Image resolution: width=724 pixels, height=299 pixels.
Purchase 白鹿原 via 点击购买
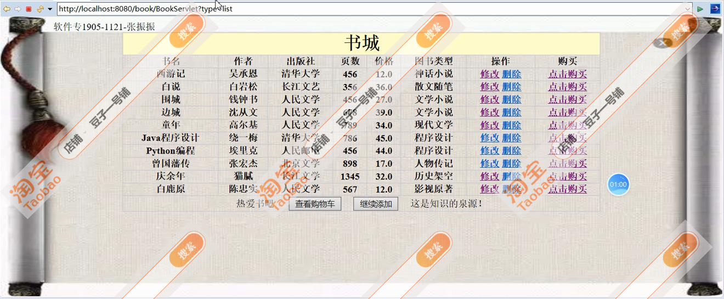[567, 189]
